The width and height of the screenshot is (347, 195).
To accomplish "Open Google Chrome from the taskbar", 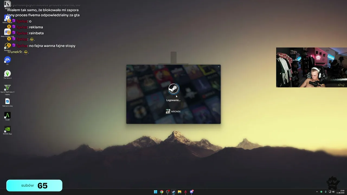I will pyautogui.click(x=162, y=192).
